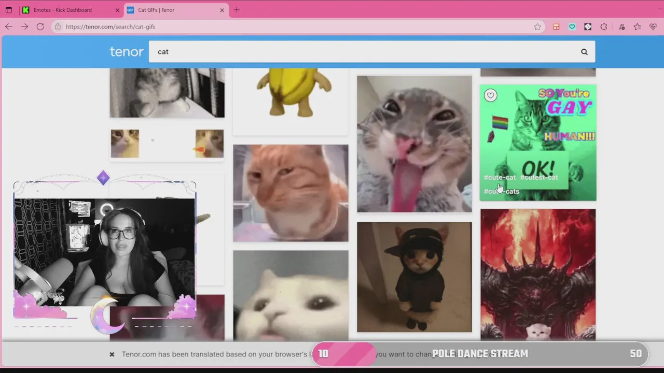Click the magnifier search button
The width and height of the screenshot is (664, 373).
pyautogui.click(x=584, y=52)
